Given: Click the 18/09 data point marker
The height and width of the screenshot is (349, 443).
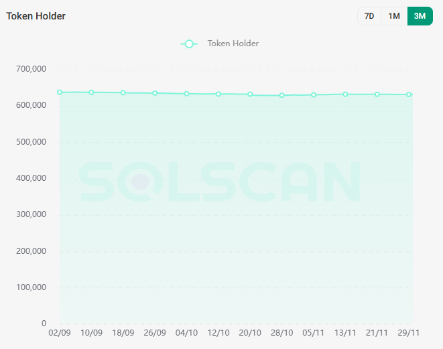Looking at the screenshot, I should point(123,92).
